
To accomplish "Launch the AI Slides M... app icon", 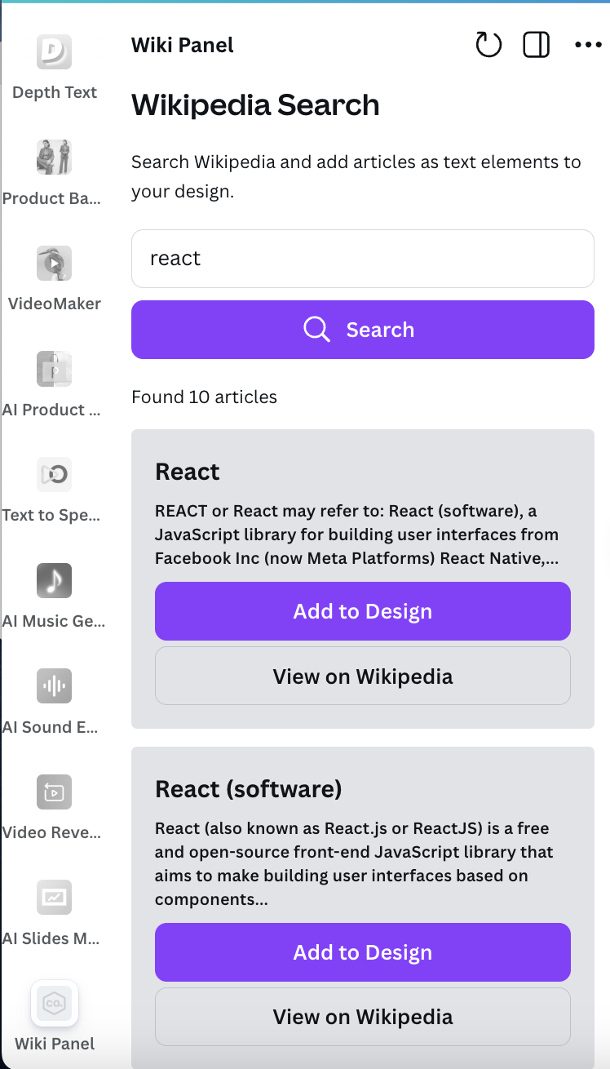I will (55, 898).
